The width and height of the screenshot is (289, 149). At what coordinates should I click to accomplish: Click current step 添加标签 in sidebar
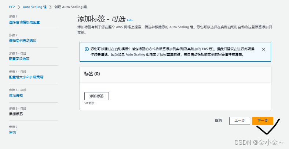16,114
